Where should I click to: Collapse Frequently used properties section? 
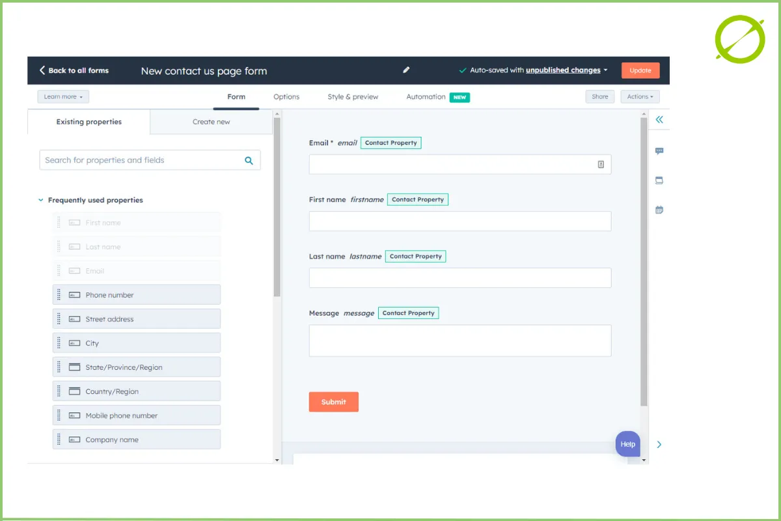[x=41, y=201]
